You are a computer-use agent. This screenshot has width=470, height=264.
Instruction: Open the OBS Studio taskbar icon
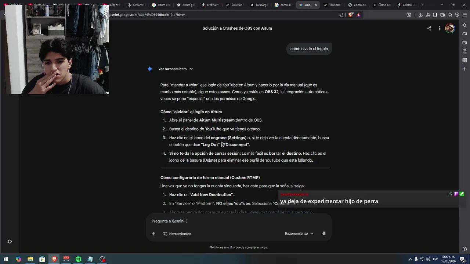(102, 259)
